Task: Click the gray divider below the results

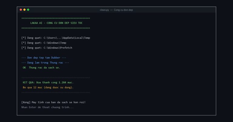Action: point(56,93)
